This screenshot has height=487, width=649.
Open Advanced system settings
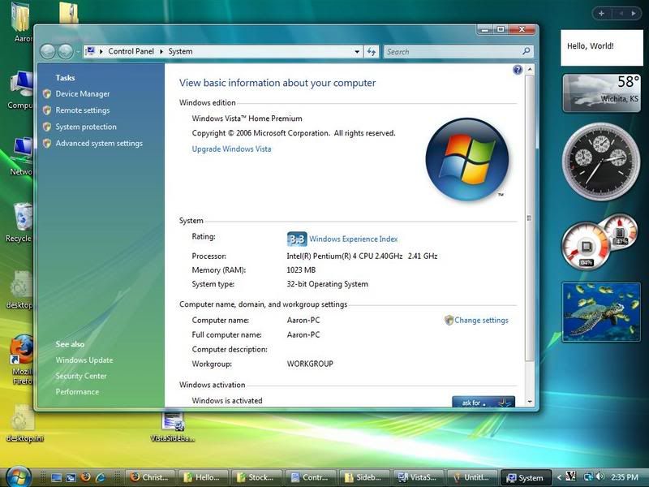click(98, 144)
